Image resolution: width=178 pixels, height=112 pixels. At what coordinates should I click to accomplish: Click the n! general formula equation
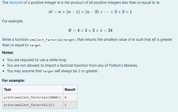tap(90, 12)
